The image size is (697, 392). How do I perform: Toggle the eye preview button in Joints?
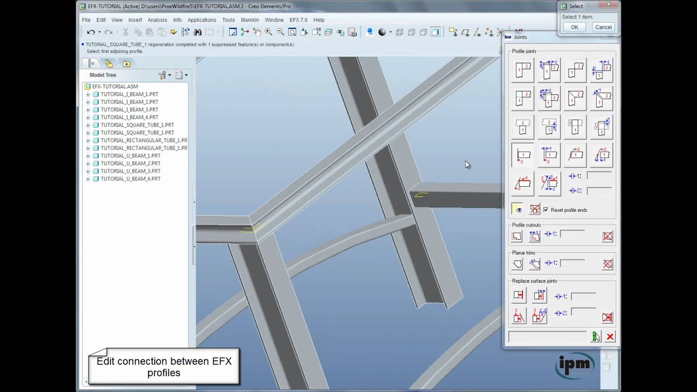pos(517,210)
